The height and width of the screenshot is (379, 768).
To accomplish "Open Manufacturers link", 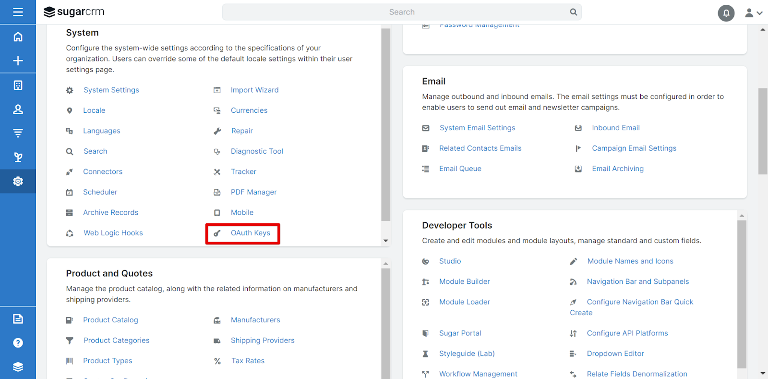I will pos(255,320).
